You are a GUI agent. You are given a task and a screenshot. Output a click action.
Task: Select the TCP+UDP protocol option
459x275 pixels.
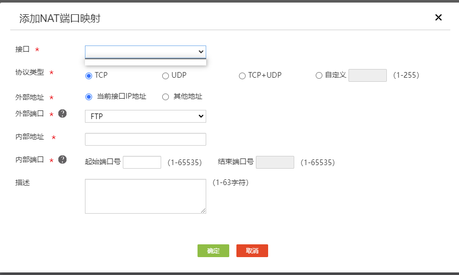(242, 76)
